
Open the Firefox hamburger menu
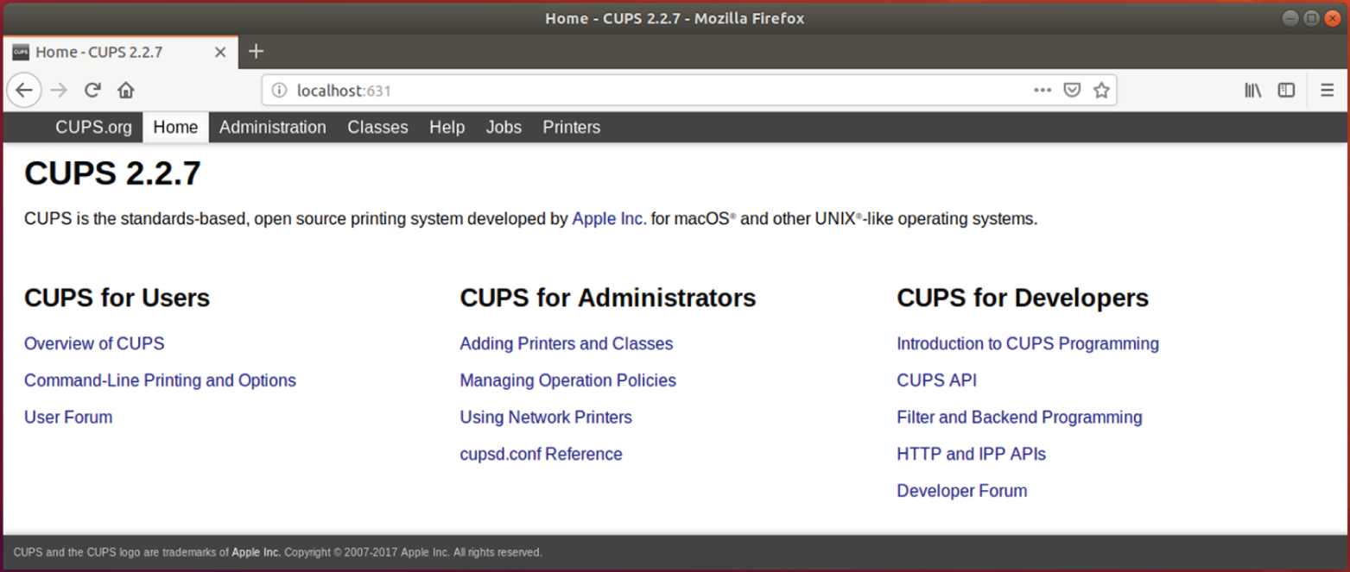tap(1328, 90)
